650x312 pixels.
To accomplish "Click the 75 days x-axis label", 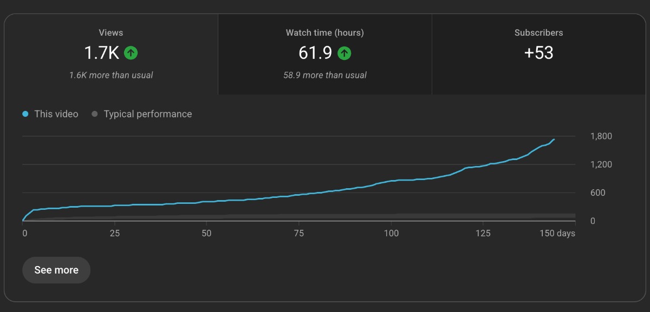I will tap(298, 234).
